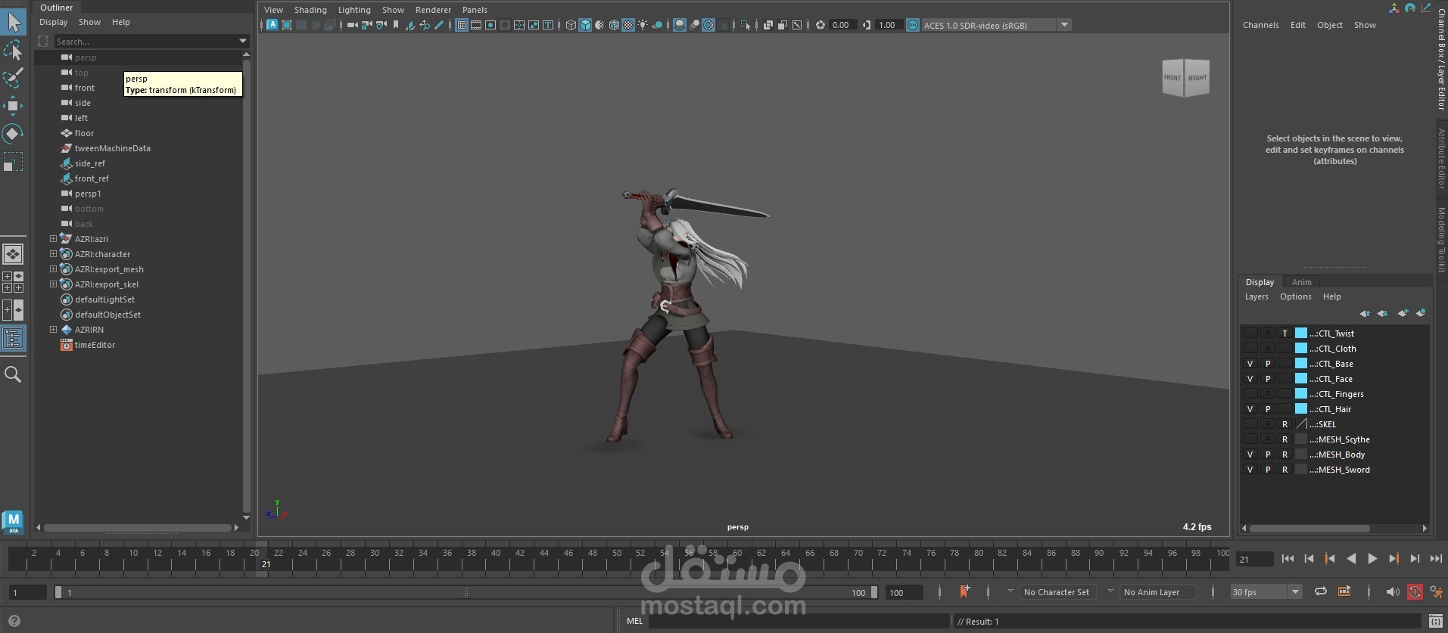The height and width of the screenshot is (633, 1448).
Task: Expand the AZRI:azri node
Action: point(53,239)
